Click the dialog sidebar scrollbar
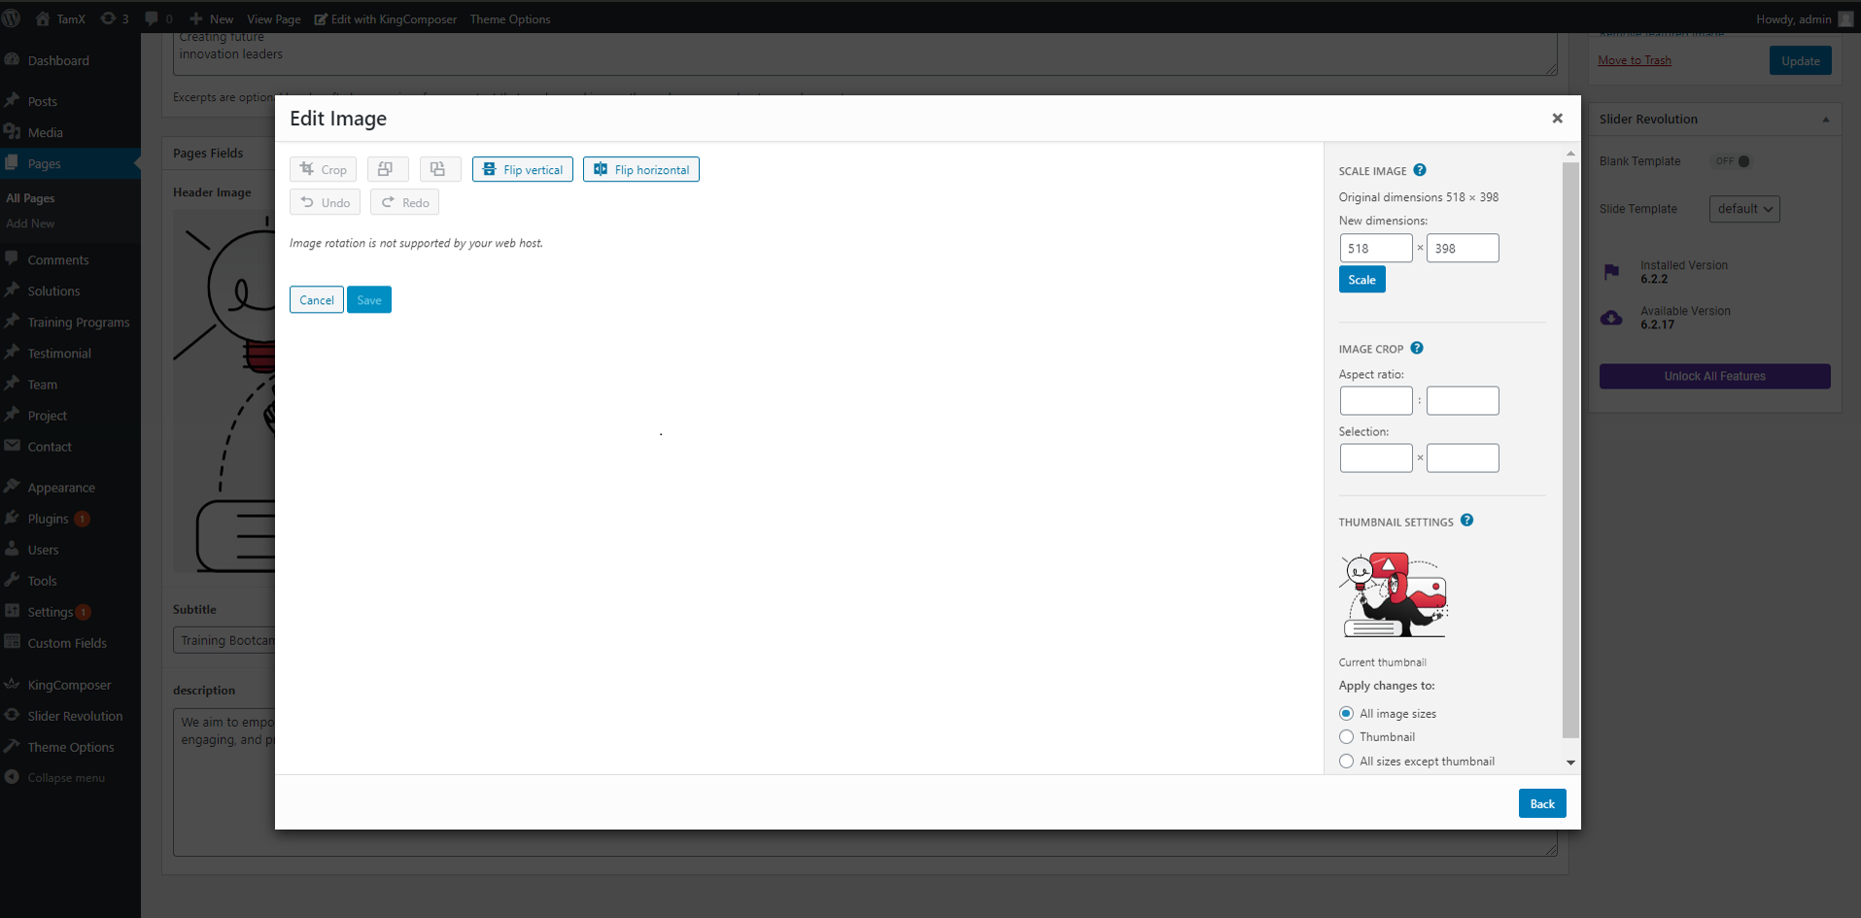 click(1570, 450)
